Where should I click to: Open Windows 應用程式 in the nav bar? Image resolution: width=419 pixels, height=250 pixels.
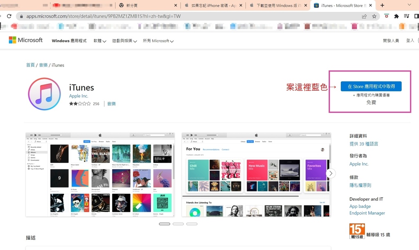pos(69,41)
